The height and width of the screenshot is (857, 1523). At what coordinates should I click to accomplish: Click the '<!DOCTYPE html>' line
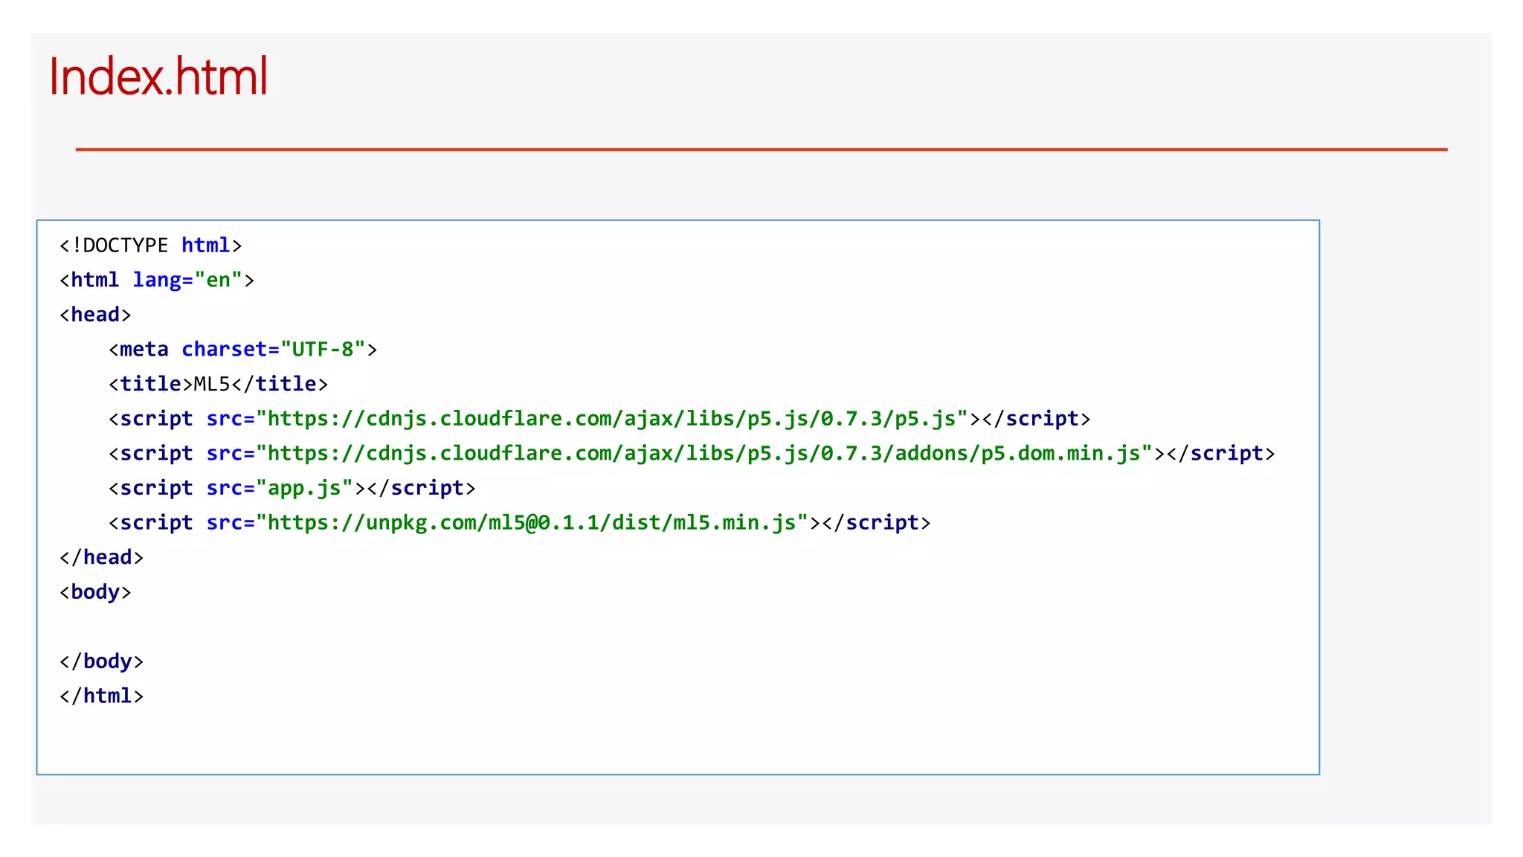[151, 245]
